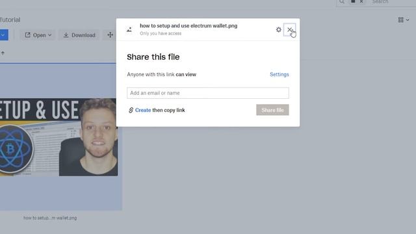Click the Download button in toolbar
416x234 pixels.
point(79,35)
